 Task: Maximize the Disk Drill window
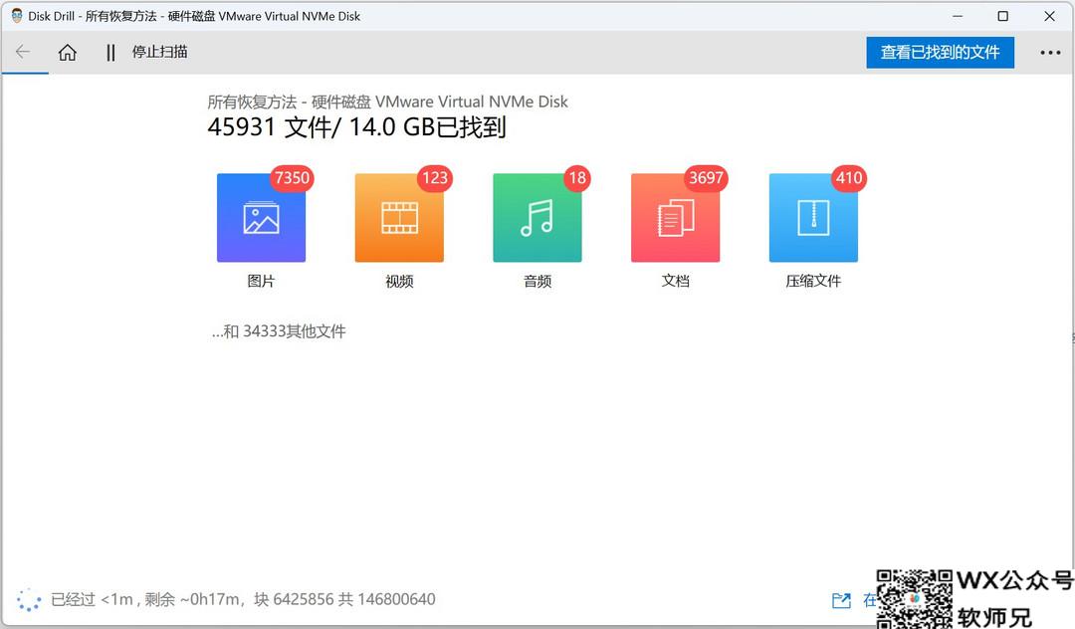coord(1003,16)
